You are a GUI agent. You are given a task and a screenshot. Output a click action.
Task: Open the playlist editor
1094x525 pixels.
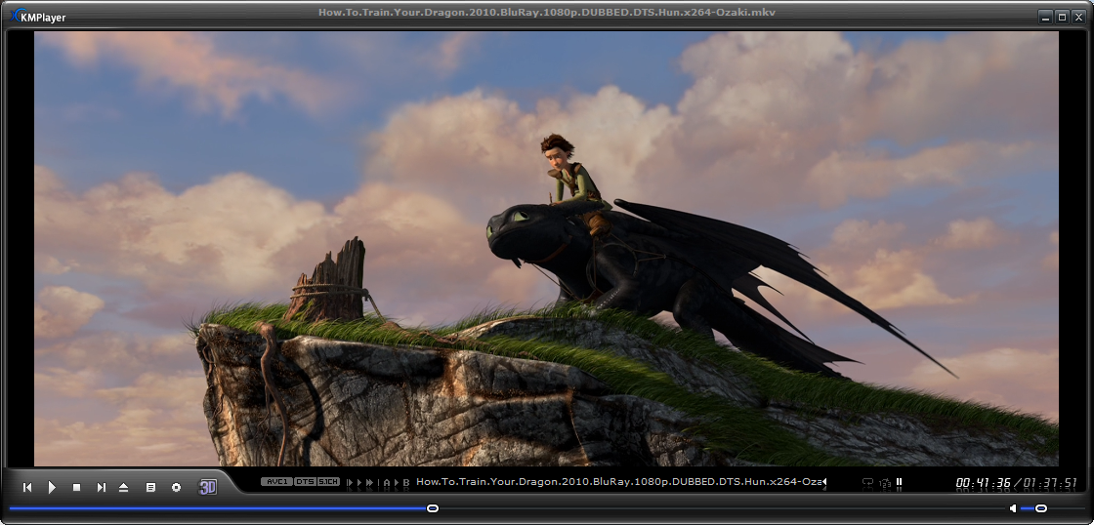click(150, 487)
